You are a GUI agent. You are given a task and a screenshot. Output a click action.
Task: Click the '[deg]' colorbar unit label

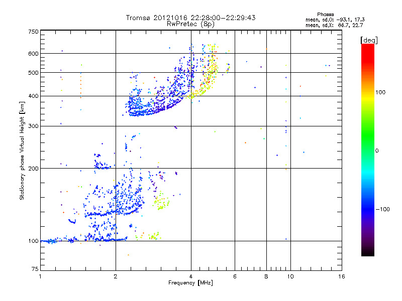pyautogui.click(x=369, y=40)
